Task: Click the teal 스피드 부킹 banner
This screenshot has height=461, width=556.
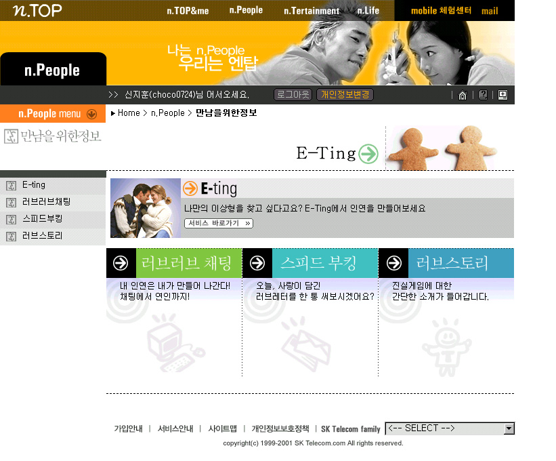Action: pos(325,263)
